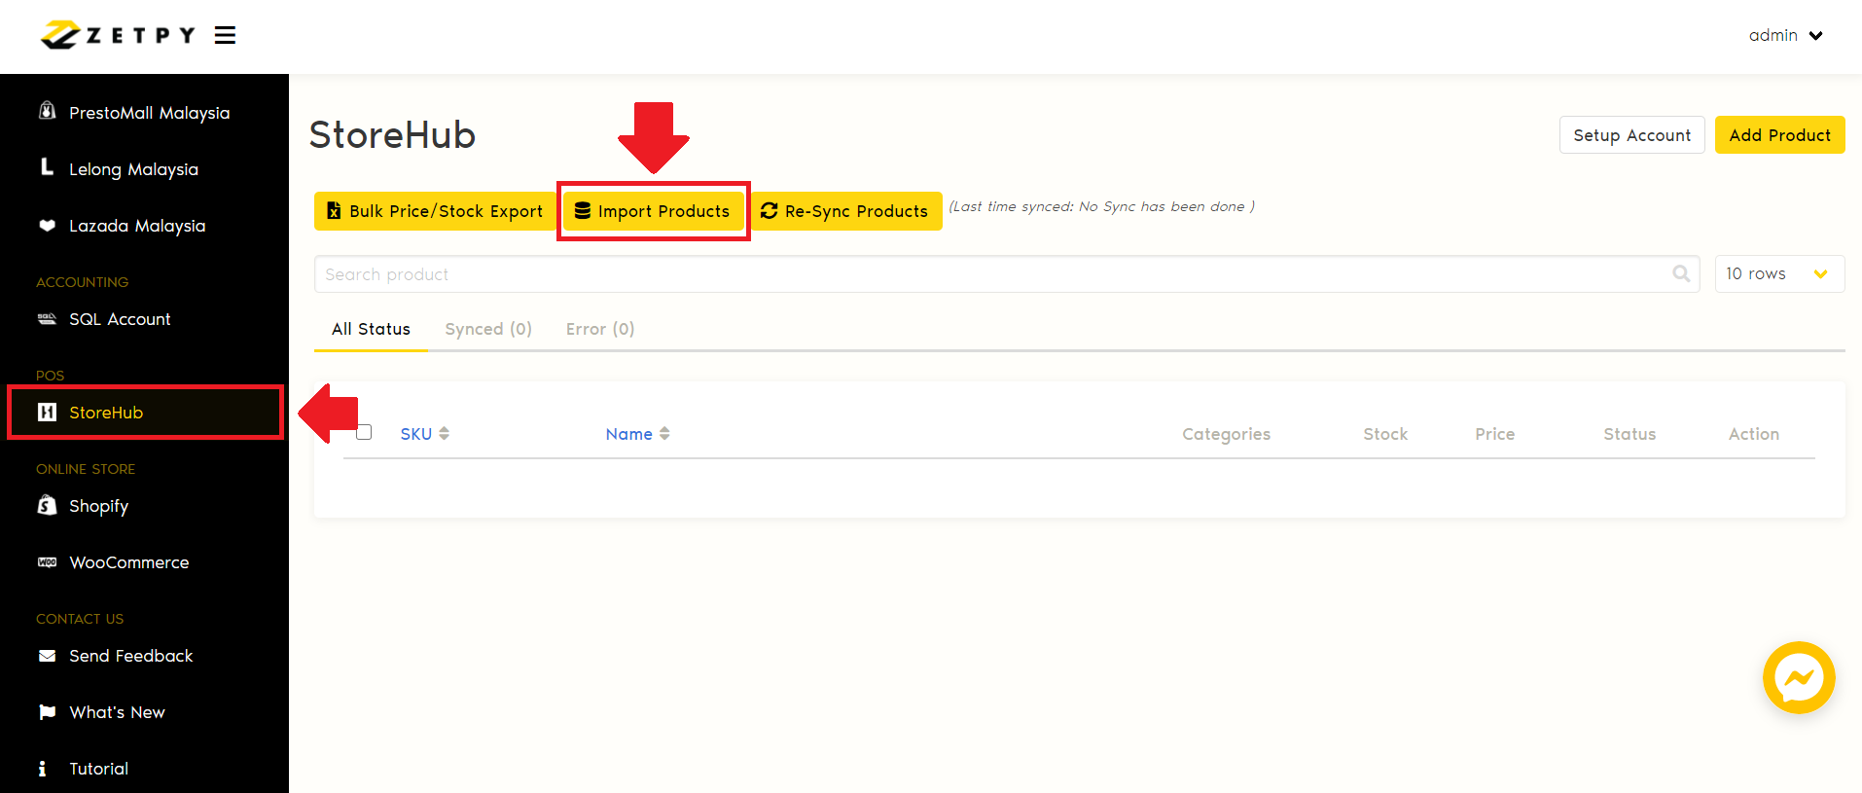Click the WooCommerce woo icon
This screenshot has width=1862, height=793.
pyautogui.click(x=47, y=562)
